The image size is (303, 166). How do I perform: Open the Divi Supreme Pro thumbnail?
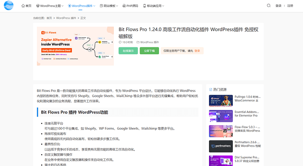pos(221,161)
